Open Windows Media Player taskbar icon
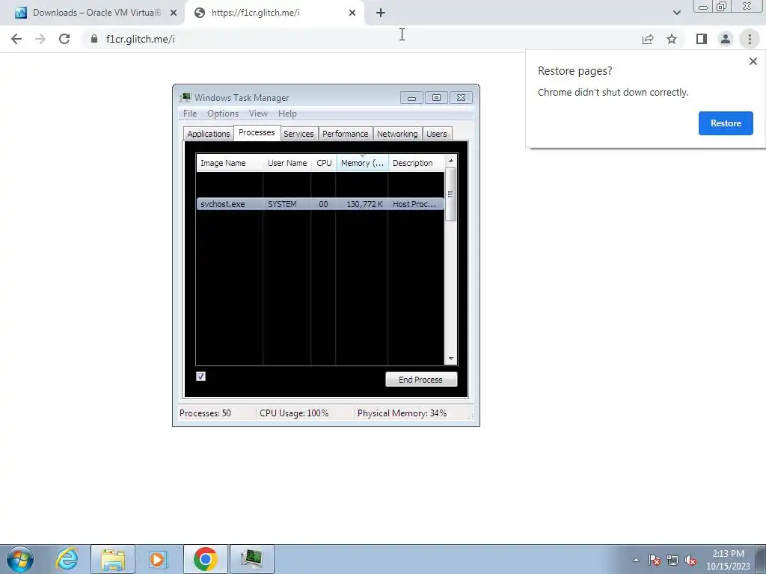The height and width of the screenshot is (574, 766). (x=159, y=559)
